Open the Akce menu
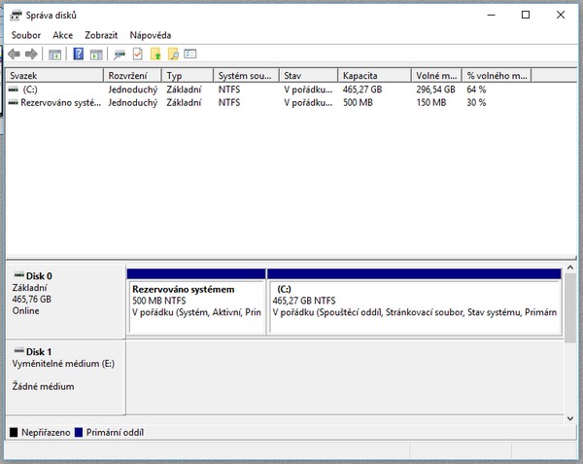This screenshot has width=583, height=464. click(62, 35)
